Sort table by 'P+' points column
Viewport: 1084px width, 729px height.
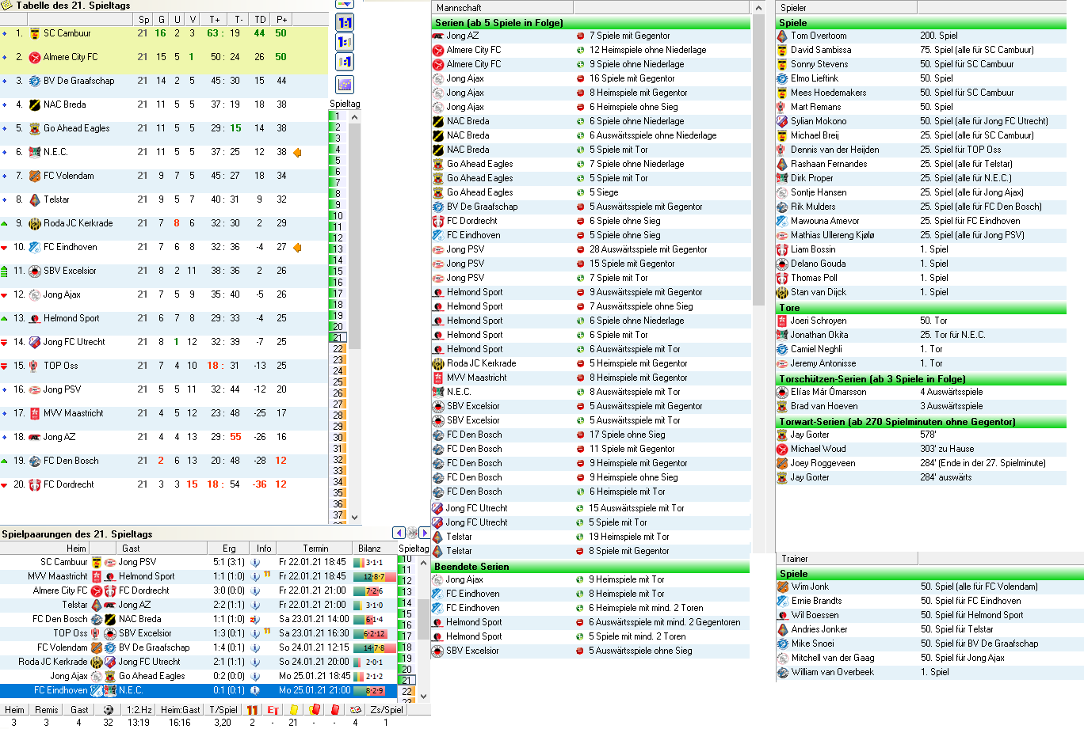click(x=281, y=19)
